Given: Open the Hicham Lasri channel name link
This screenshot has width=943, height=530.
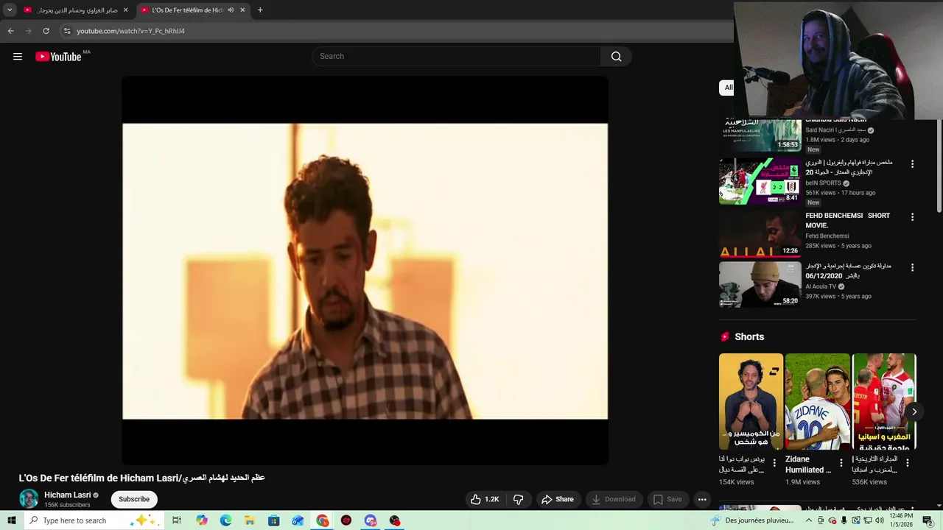Looking at the screenshot, I should point(67,495).
